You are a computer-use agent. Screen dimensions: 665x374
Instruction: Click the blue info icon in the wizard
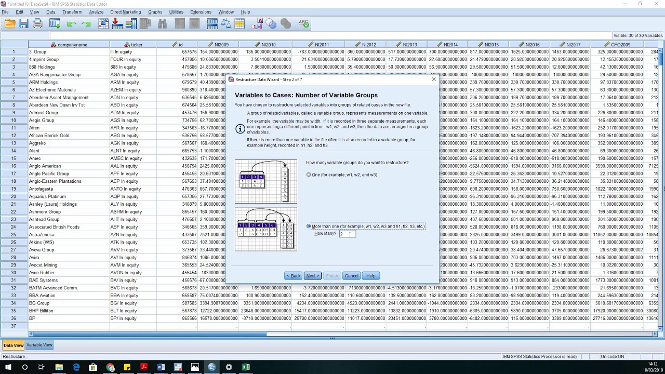pyautogui.click(x=240, y=128)
